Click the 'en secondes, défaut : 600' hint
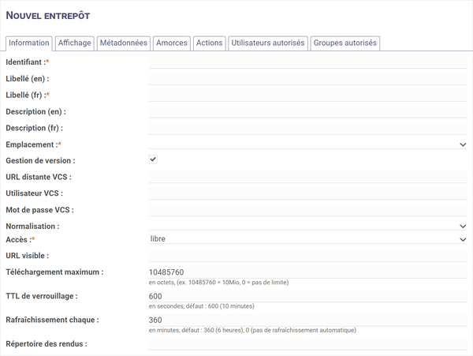The image size is (473, 356). coord(201,306)
